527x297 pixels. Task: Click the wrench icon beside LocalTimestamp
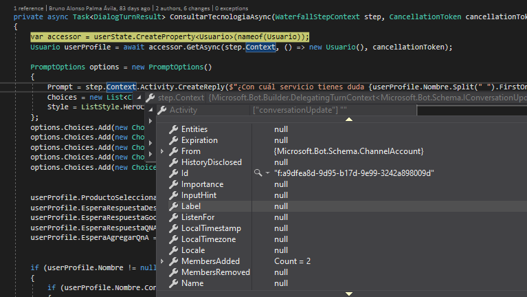click(173, 228)
